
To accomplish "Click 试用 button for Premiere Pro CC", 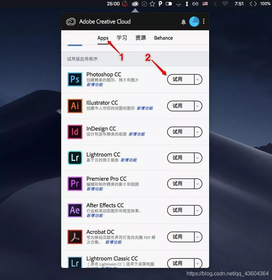I will (x=181, y=184).
